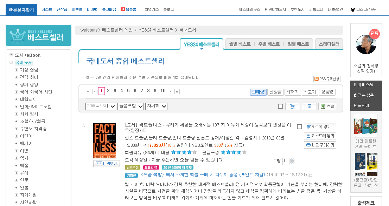
Task: Expand the 가정 살림 category
Action: pos(17,70)
